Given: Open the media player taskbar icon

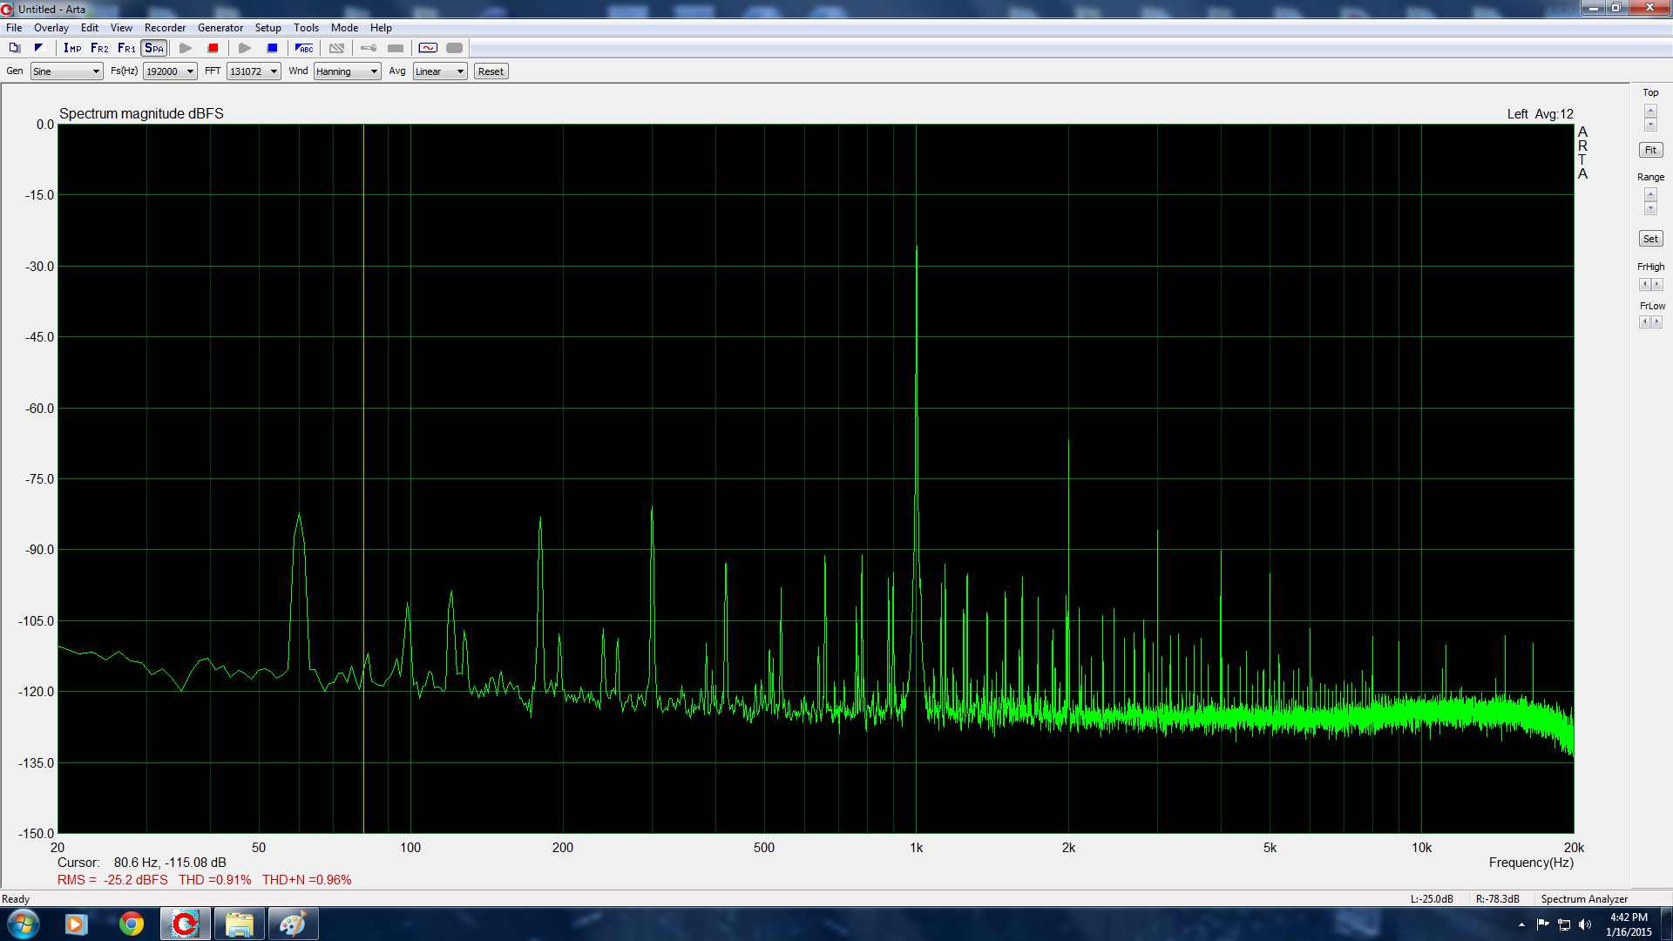Looking at the screenshot, I should (x=77, y=924).
